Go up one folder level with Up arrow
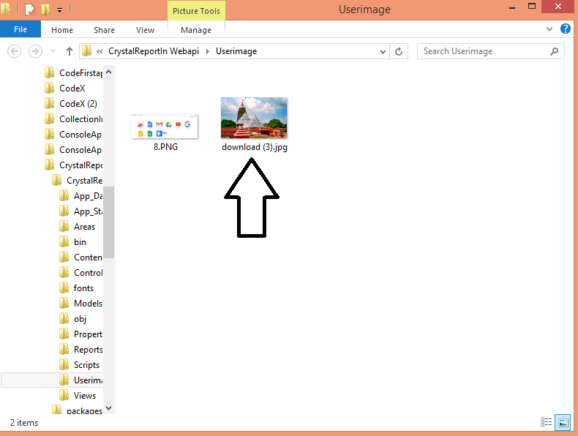Image resolution: width=578 pixels, height=436 pixels. 70,51
